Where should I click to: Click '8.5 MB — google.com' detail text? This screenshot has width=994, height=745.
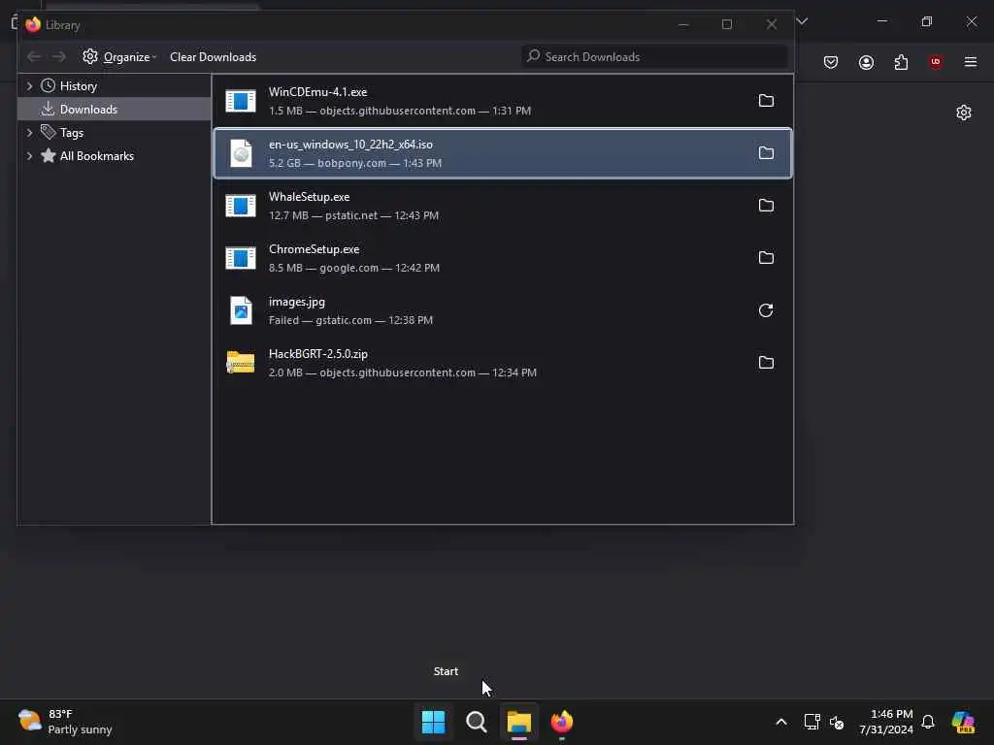323,268
